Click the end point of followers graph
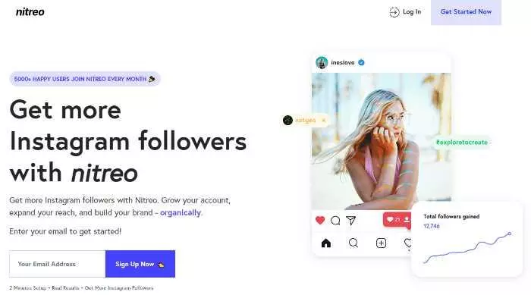Viewport: 531px width, 295px height. point(509,234)
